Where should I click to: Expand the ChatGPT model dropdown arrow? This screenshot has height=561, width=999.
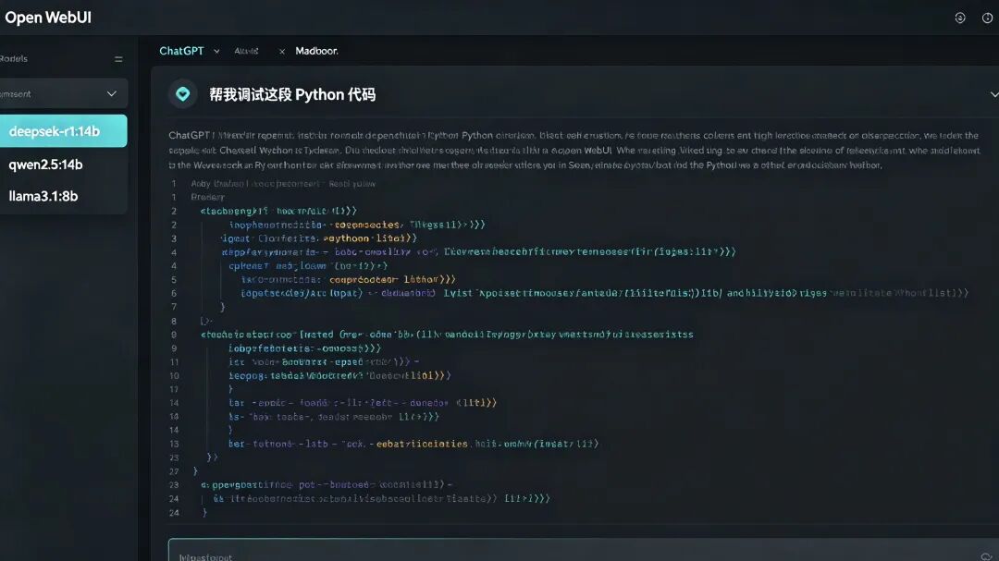pos(216,52)
